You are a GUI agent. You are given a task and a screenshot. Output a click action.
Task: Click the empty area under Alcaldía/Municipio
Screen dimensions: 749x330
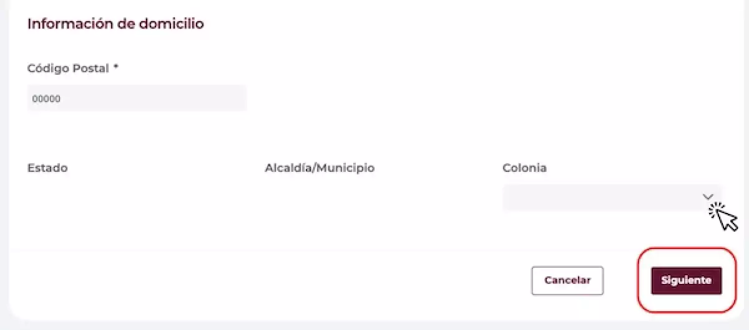point(374,198)
